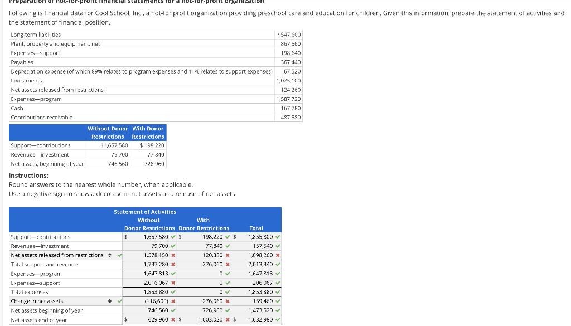Click the green check next to 159,460
Screen dimensions: 571x326
click(x=278, y=301)
